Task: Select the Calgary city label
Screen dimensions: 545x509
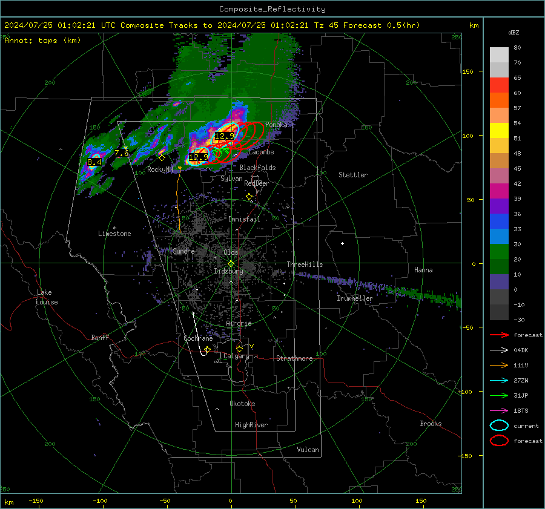Action: [236, 356]
